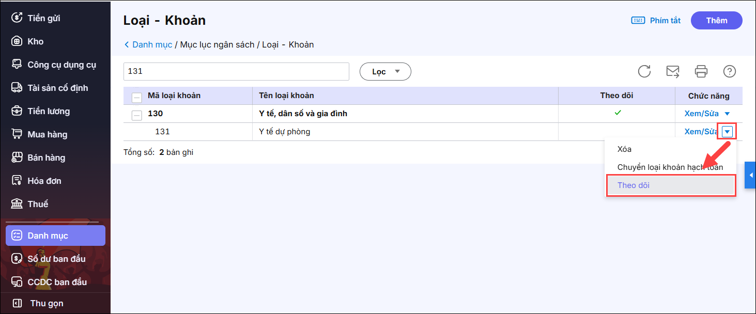The height and width of the screenshot is (314, 756).
Task: Open keyboard shortcuts Phím tắt
Action: (x=656, y=21)
